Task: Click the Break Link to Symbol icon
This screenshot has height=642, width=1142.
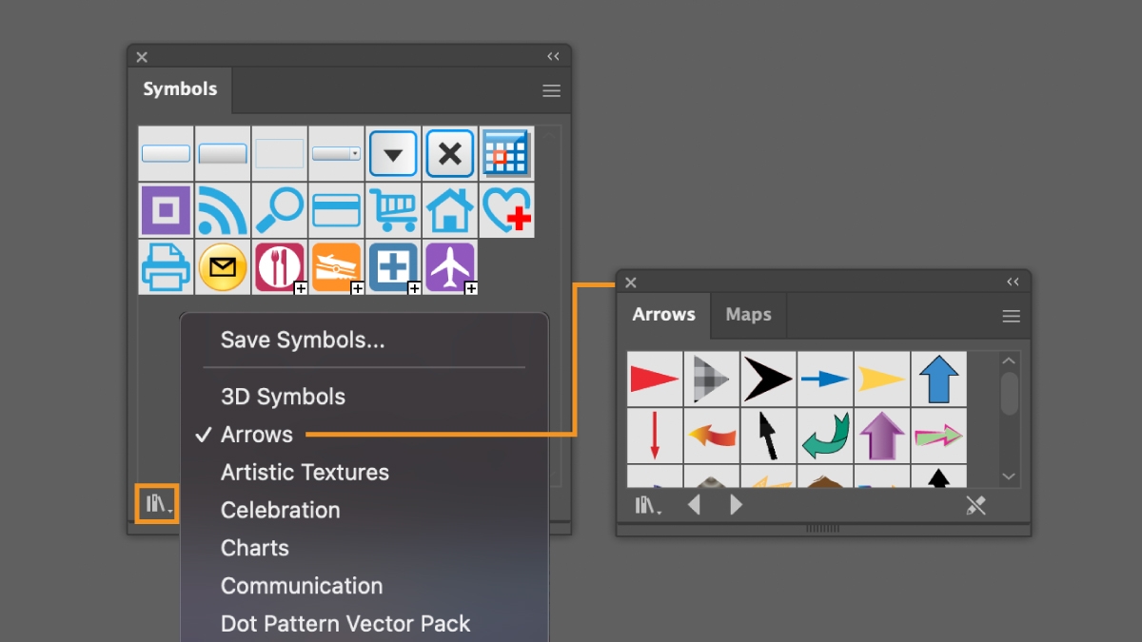Action: point(976,505)
